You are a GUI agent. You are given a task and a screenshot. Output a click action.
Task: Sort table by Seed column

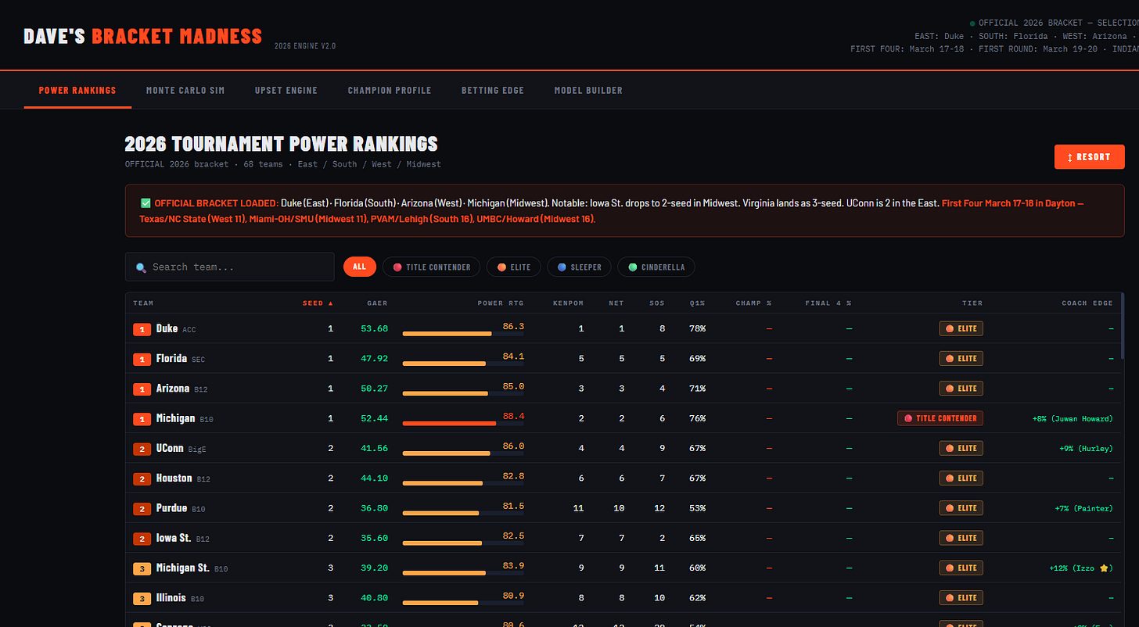coord(318,303)
